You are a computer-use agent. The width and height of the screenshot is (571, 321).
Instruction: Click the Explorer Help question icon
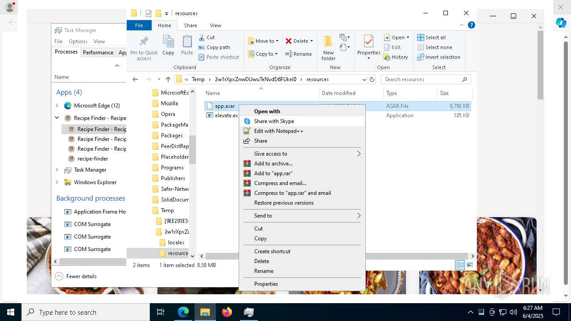point(471,25)
